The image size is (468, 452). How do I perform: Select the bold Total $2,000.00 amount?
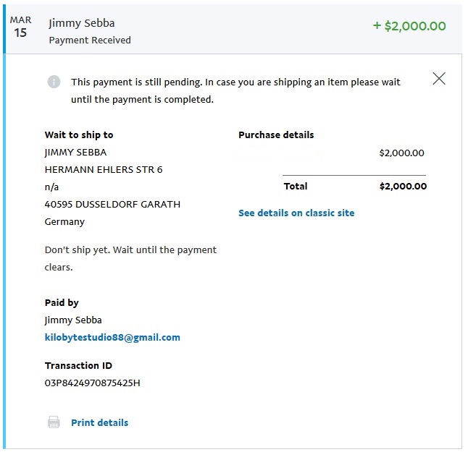tap(403, 186)
